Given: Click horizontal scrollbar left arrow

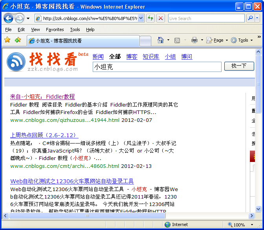Looking at the screenshot, I should tap(5, 216).
